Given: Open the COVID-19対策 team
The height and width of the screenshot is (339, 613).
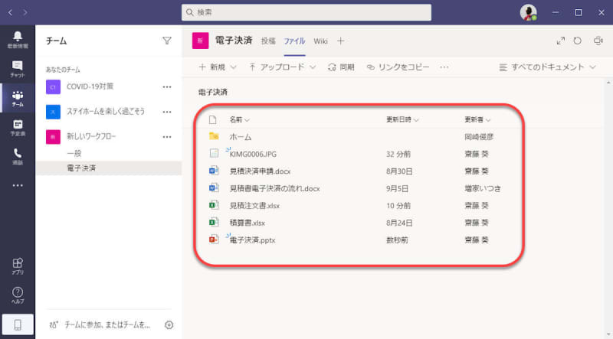Looking at the screenshot, I should [x=90, y=86].
